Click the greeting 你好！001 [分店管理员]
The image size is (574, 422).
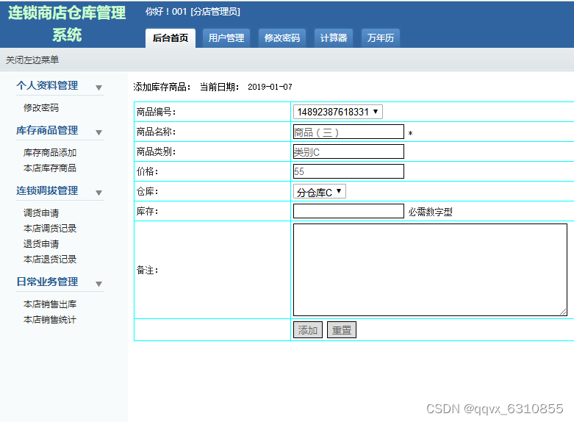coord(193,12)
